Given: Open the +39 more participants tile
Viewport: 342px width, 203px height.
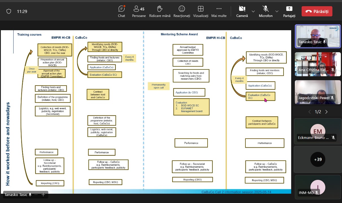Looking at the screenshot, I should [x=318, y=159].
